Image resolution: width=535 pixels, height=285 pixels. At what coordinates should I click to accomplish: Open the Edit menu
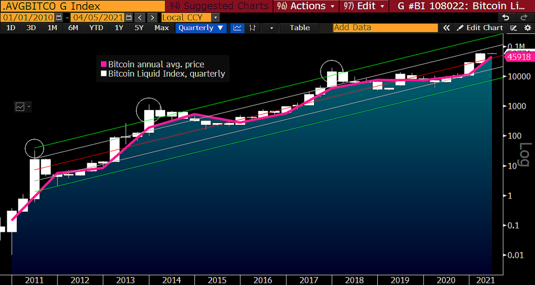364,6
